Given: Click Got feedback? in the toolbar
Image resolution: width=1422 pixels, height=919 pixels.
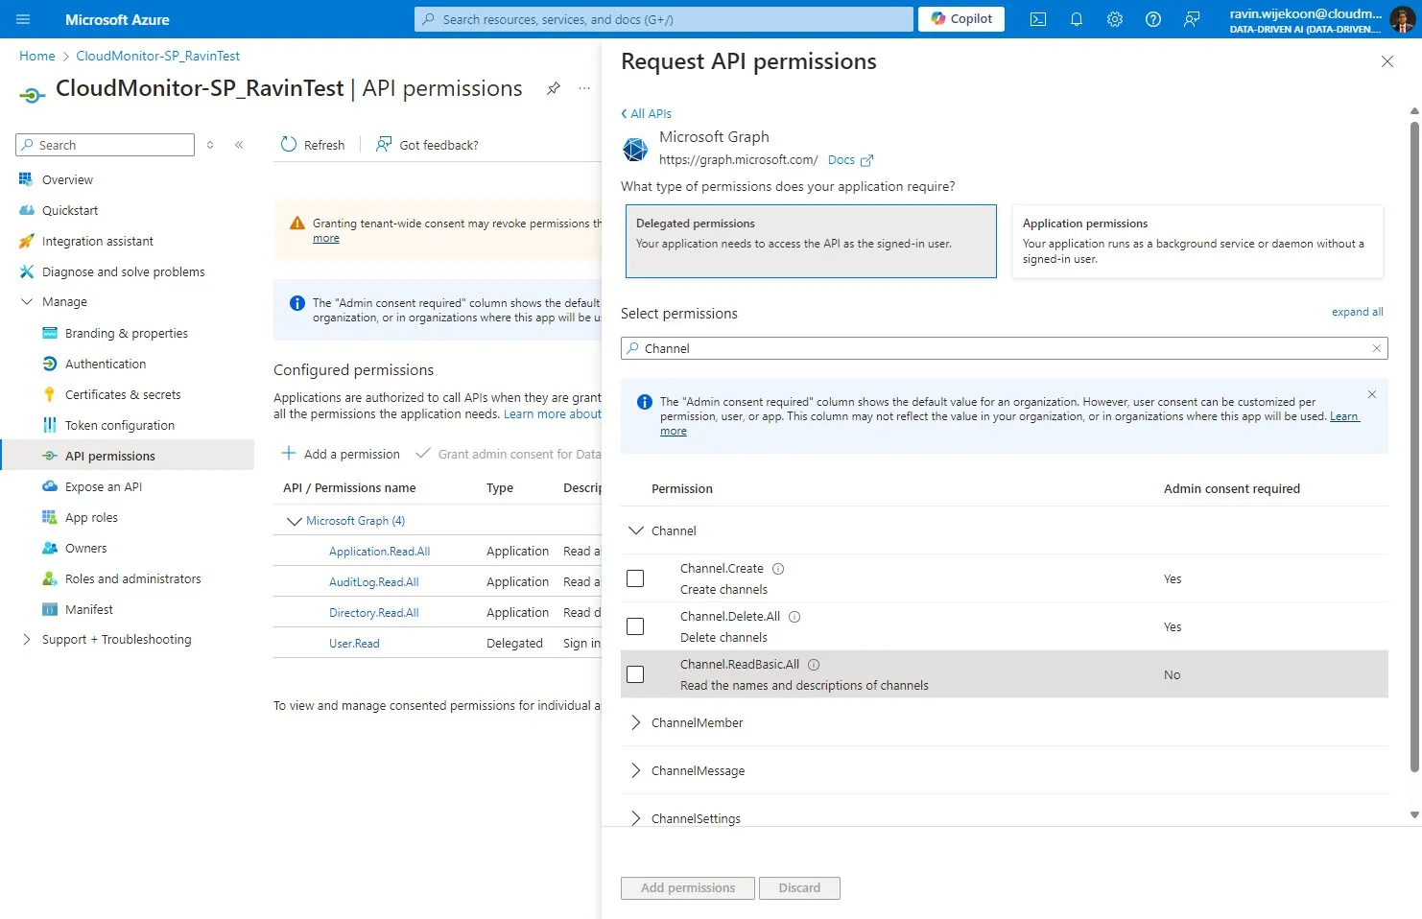Looking at the screenshot, I should pyautogui.click(x=427, y=145).
